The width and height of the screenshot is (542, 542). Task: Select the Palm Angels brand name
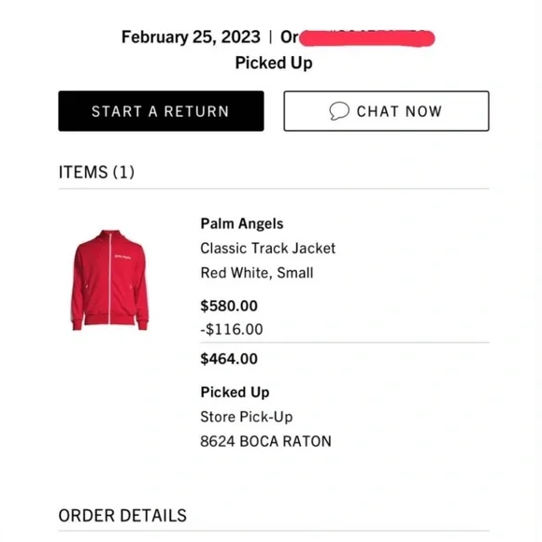tap(242, 223)
